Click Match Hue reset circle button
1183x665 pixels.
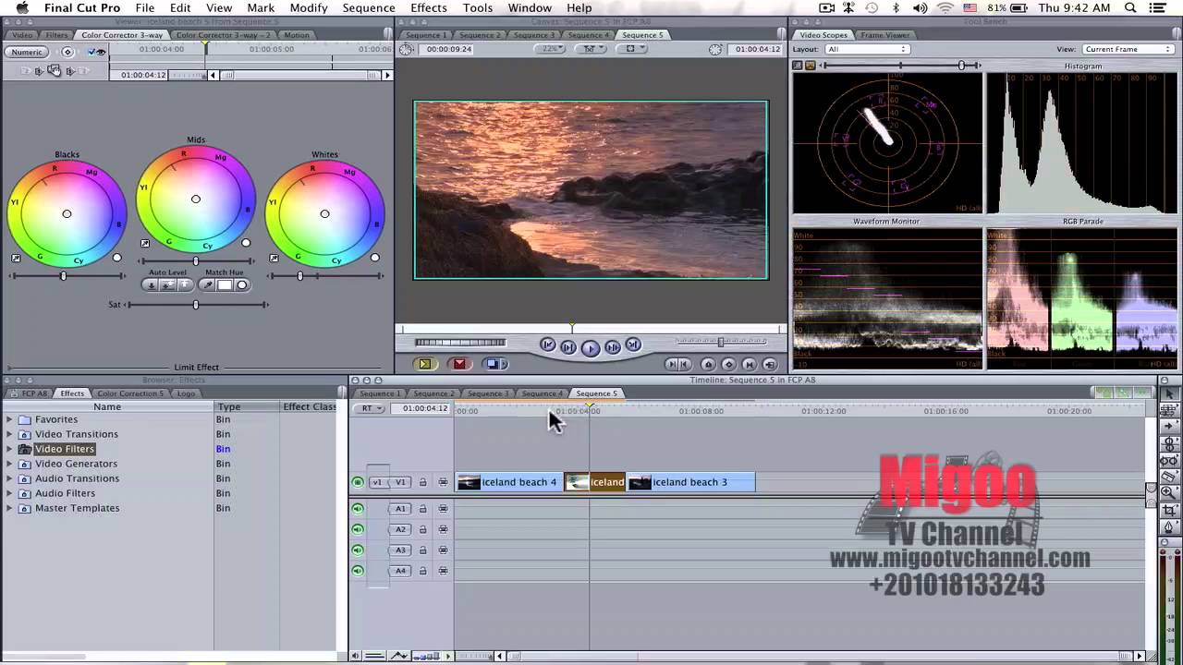242,285
